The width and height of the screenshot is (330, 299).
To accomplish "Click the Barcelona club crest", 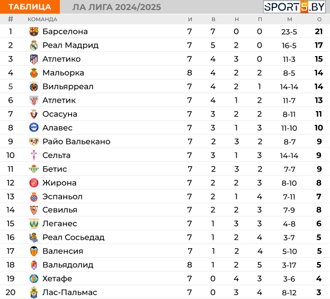I will pos(34,32).
